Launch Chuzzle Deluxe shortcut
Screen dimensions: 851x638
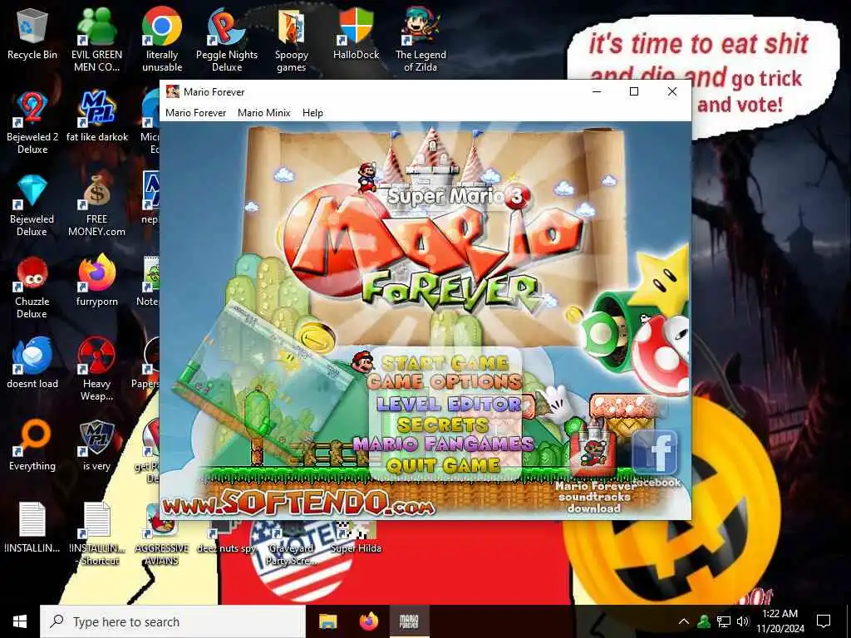(x=32, y=287)
